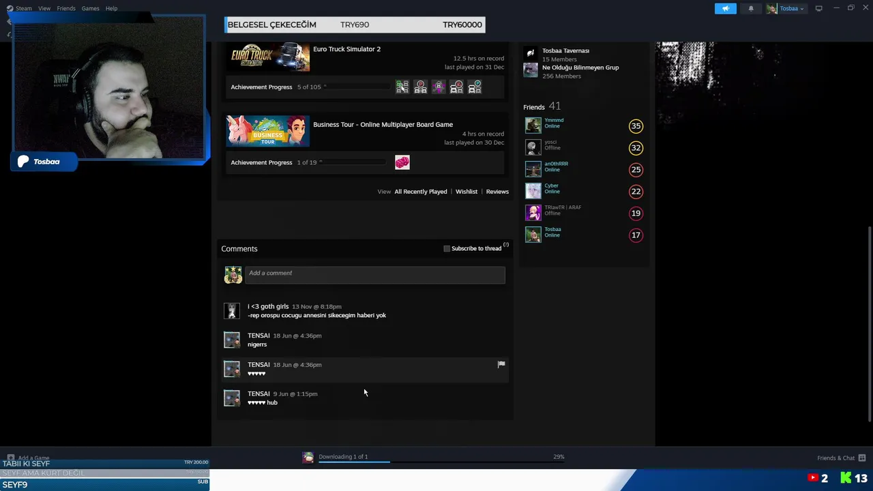View All Recently Played games
The height and width of the screenshot is (491, 873).
click(x=421, y=192)
